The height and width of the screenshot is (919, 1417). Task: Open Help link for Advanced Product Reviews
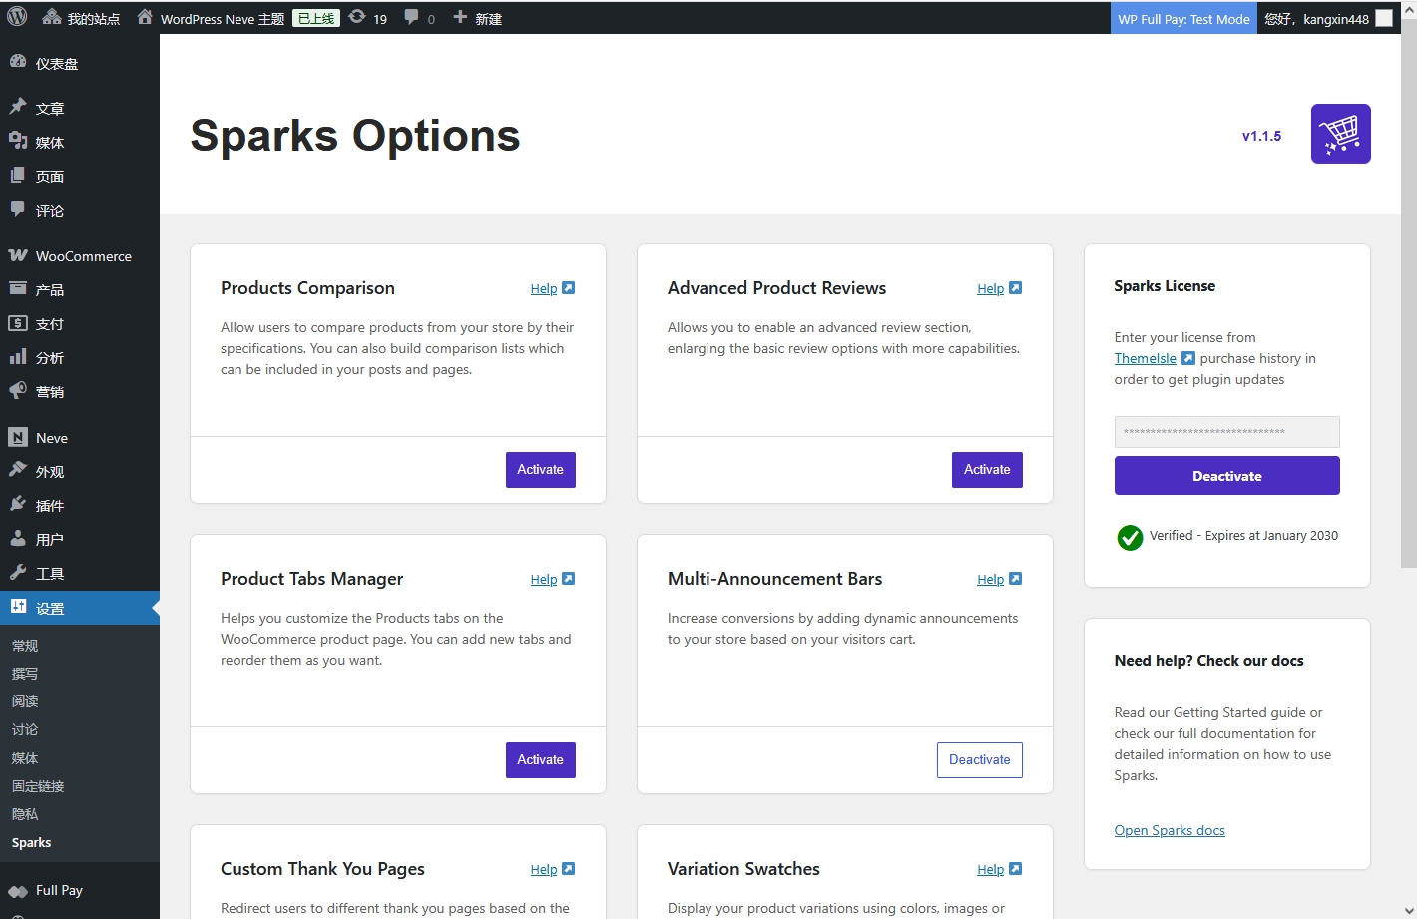tap(999, 288)
